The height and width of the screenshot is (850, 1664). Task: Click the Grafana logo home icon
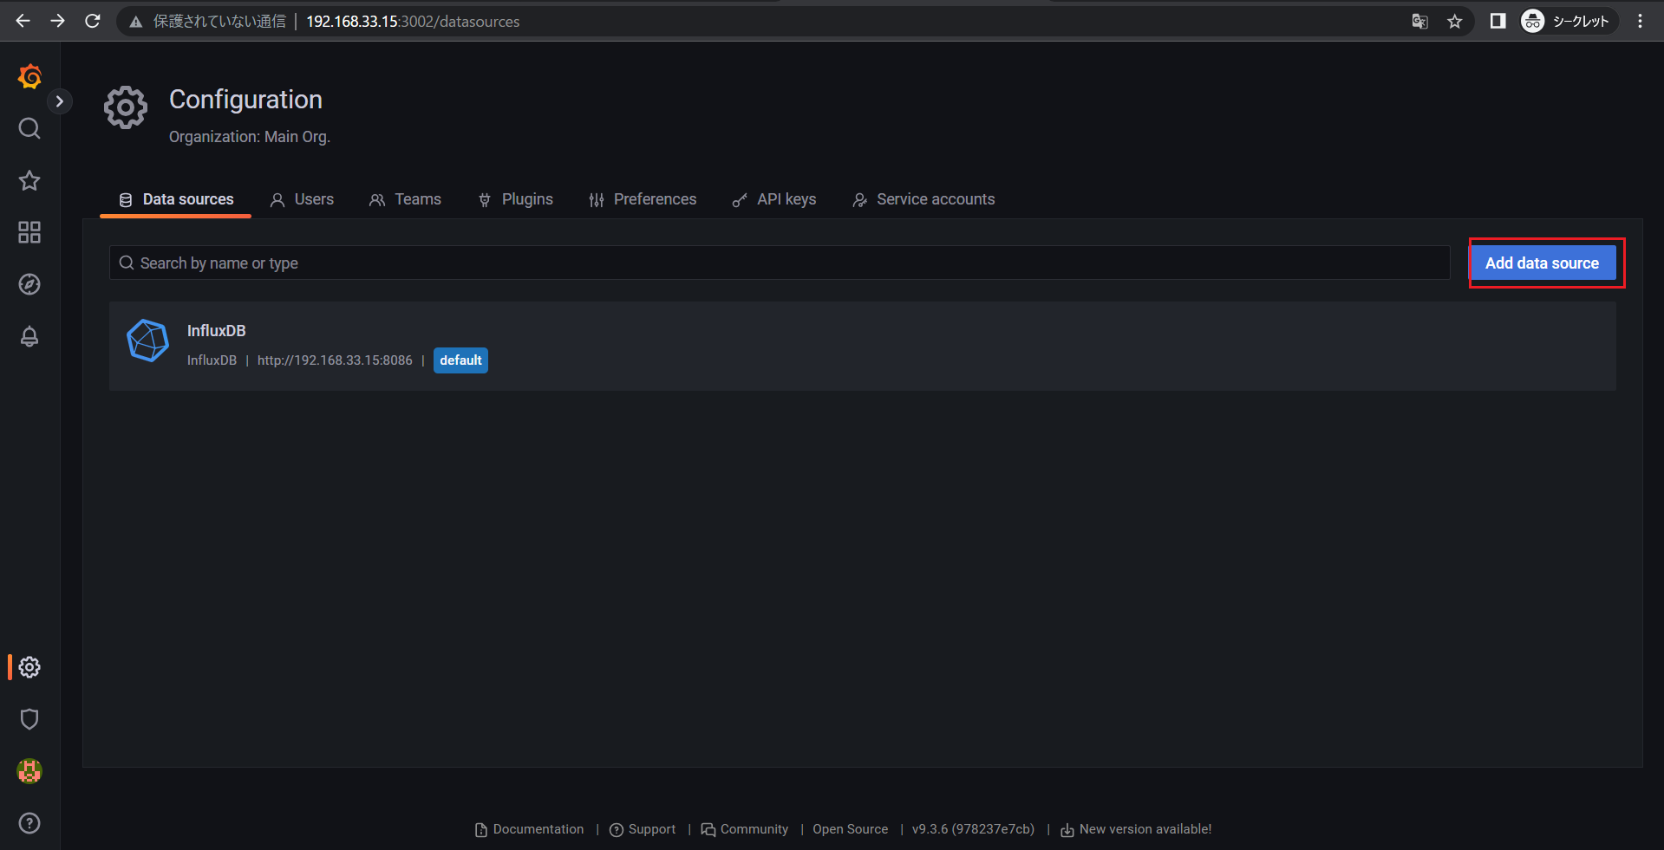[x=29, y=77]
